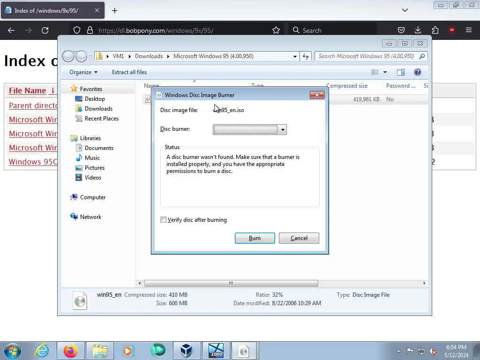The height and width of the screenshot is (360, 480).
Task: Select Microsoft Windows 95 (4.00.950) breadcrumb
Action: [x=213, y=56]
